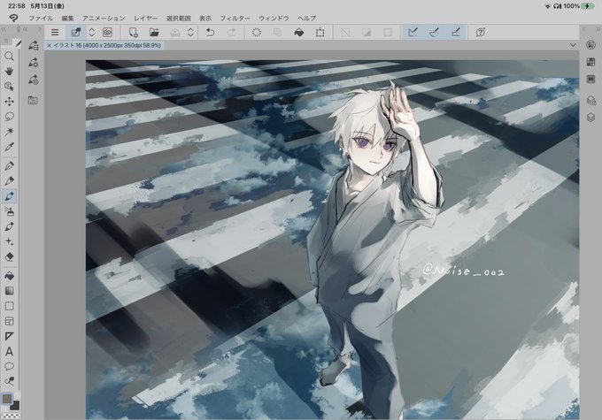This screenshot has width=602, height=420.
Task: Select the Ruler tool
Action: pyautogui.click(x=9, y=336)
